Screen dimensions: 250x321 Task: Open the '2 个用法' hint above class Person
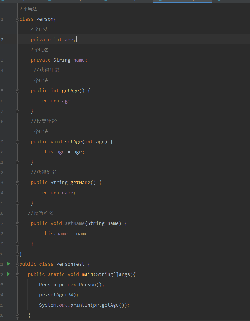[28, 9]
